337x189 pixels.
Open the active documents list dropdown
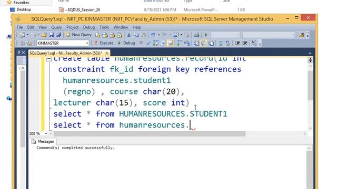click(x=310, y=53)
